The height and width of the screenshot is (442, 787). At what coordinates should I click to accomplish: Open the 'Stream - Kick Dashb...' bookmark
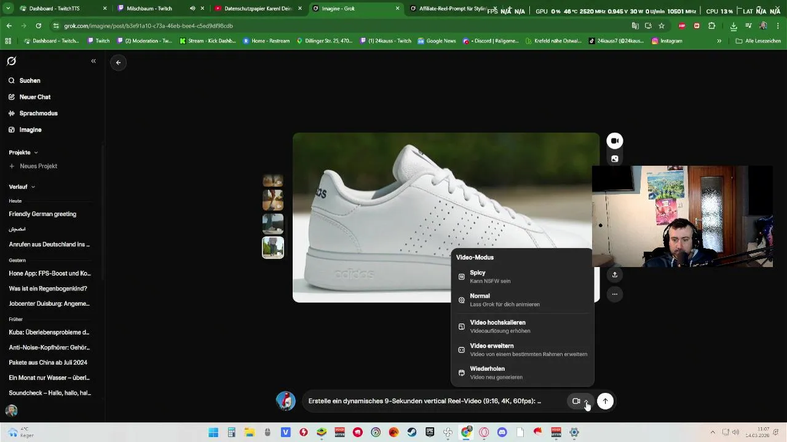[x=208, y=41]
